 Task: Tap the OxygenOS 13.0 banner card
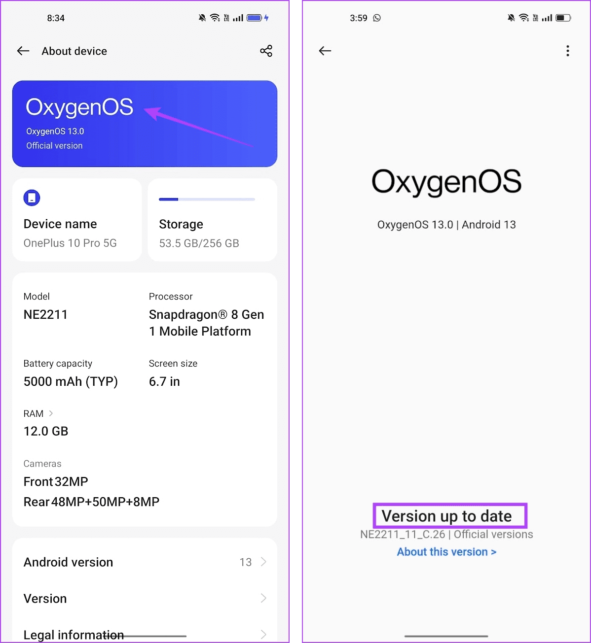tap(145, 124)
